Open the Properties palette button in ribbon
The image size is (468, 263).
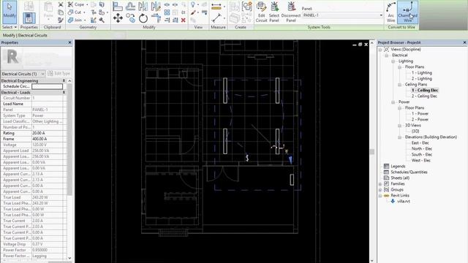pyautogui.click(x=29, y=18)
